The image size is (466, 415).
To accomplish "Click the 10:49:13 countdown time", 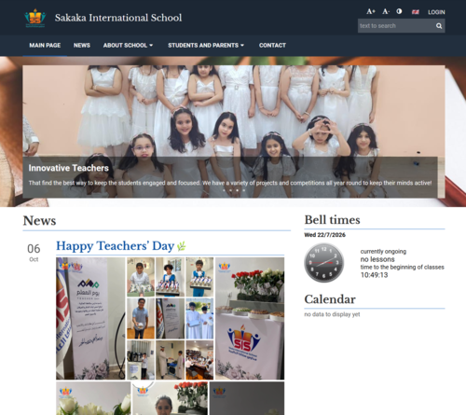I will 375,275.
